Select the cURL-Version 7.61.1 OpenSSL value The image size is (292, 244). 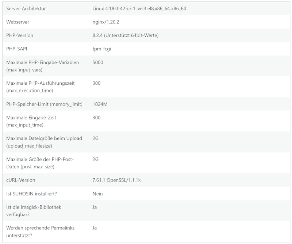pyautogui.click(x=116, y=180)
